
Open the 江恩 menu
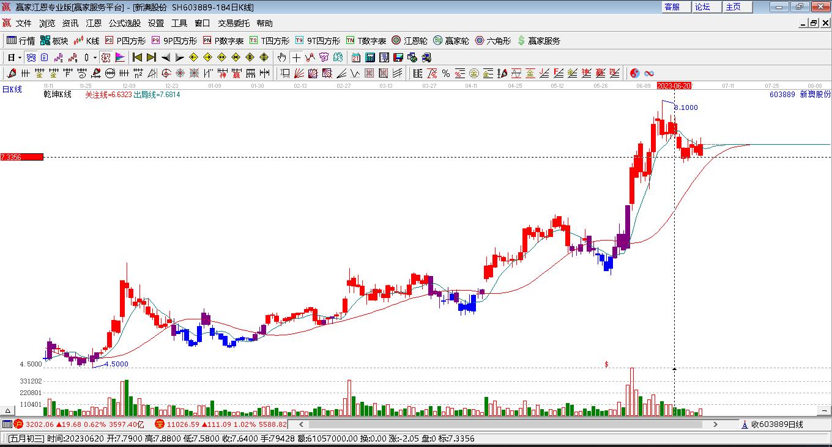pos(93,23)
